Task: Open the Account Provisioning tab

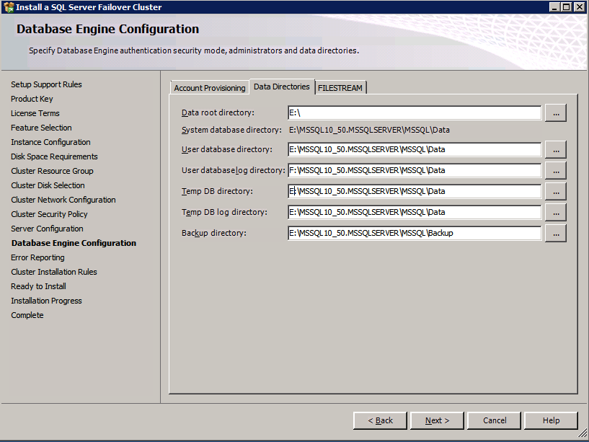Action: coord(210,88)
